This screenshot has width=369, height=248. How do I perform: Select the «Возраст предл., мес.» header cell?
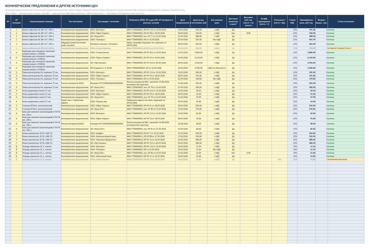321,22
